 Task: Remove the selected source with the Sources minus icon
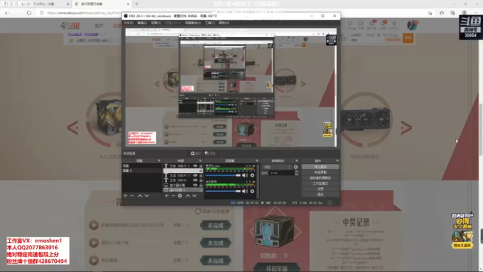pos(173,196)
